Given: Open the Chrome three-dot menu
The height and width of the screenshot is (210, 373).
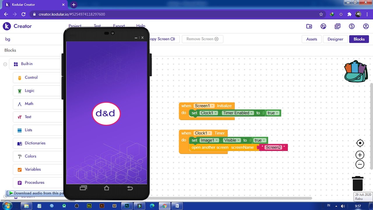Looking at the screenshot, I should 367,14.
